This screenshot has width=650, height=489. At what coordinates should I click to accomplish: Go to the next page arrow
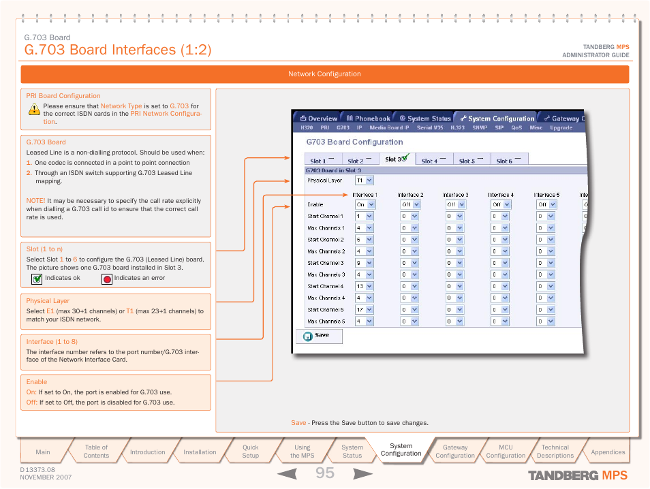point(362,473)
